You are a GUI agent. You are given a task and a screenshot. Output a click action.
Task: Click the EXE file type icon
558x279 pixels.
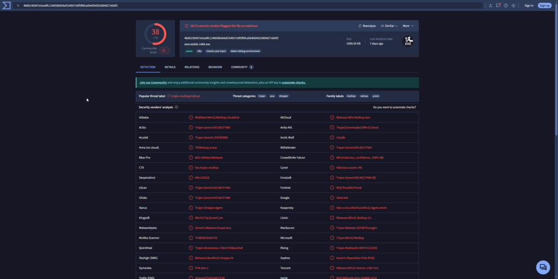coord(408,41)
